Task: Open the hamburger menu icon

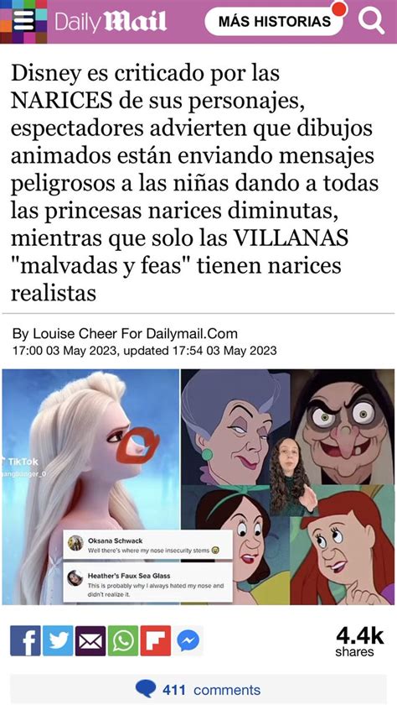Action: coord(23,22)
